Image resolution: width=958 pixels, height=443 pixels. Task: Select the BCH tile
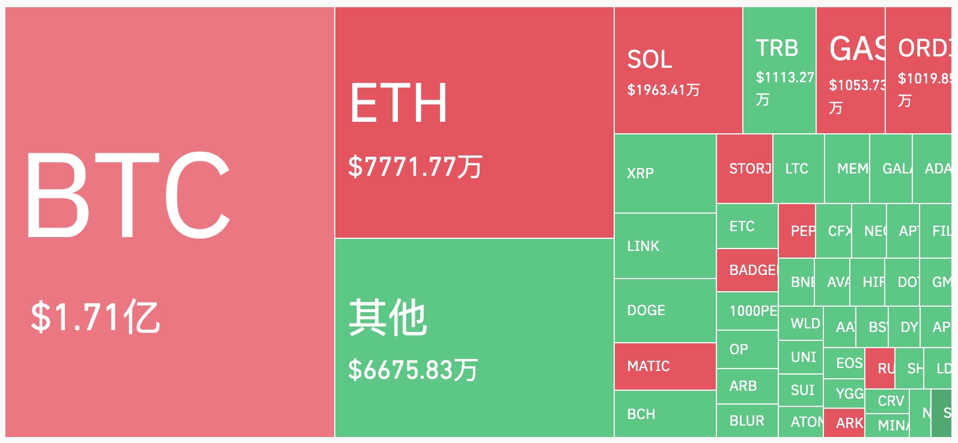pyautogui.click(x=665, y=414)
